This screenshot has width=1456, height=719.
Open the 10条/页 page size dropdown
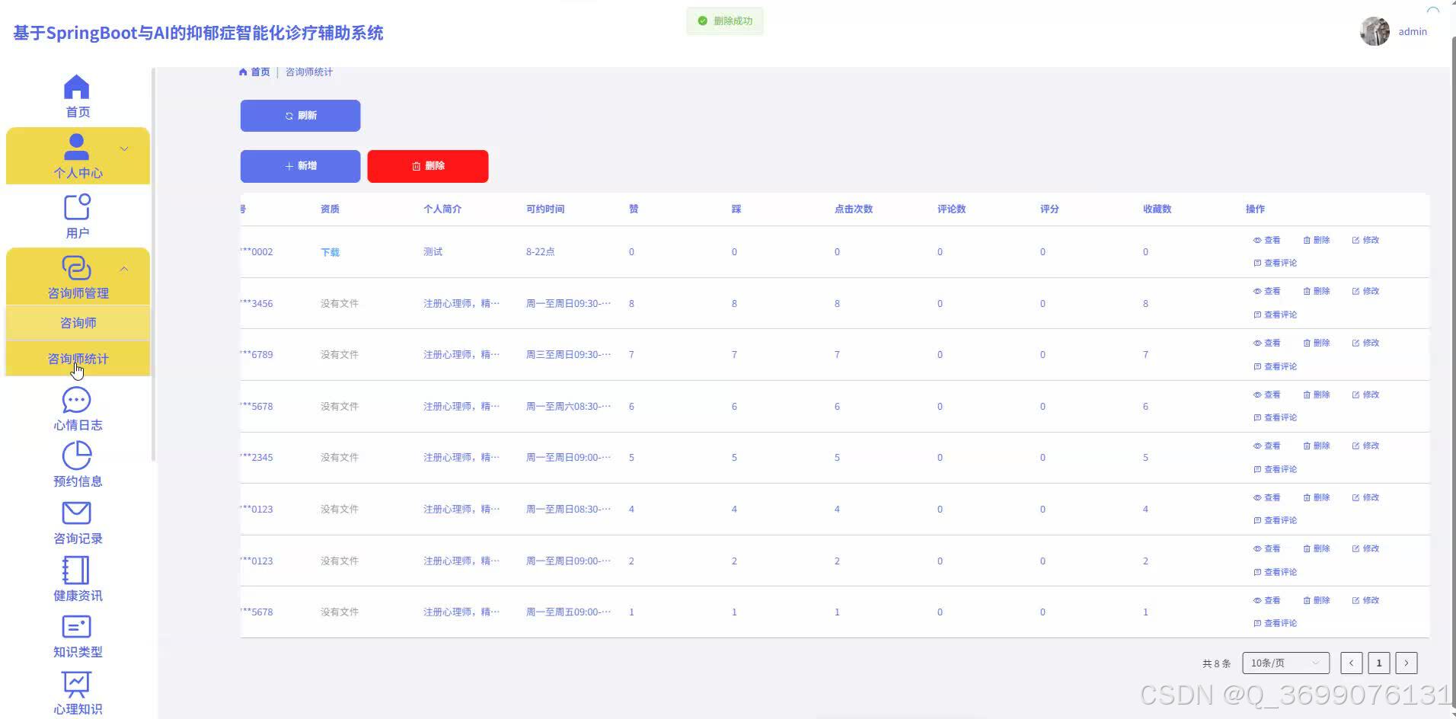pos(1285,663)
